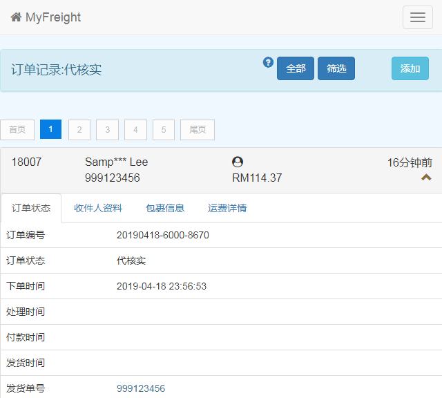Image resolution: width=442 pixels, height=398 pixels.
Task: Switch to the 收件人资料 tab
Action: click(98, 208)
